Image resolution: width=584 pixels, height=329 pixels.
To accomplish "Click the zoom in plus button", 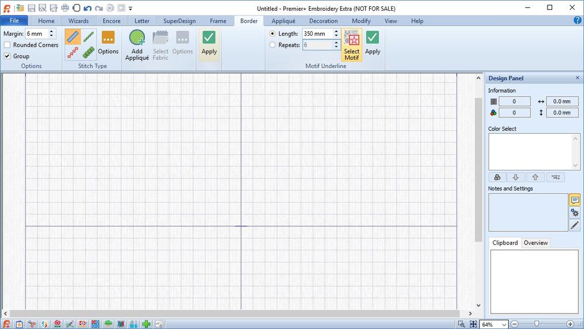I will click(x=570, y=324).
